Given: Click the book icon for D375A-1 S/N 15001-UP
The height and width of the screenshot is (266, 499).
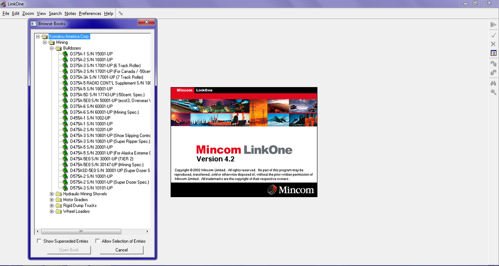Looking at the screenshot, I should (x=65, y=54).
